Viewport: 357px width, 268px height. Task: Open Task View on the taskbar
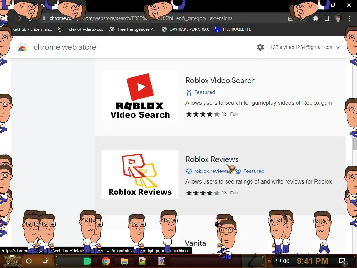(46, 261)
